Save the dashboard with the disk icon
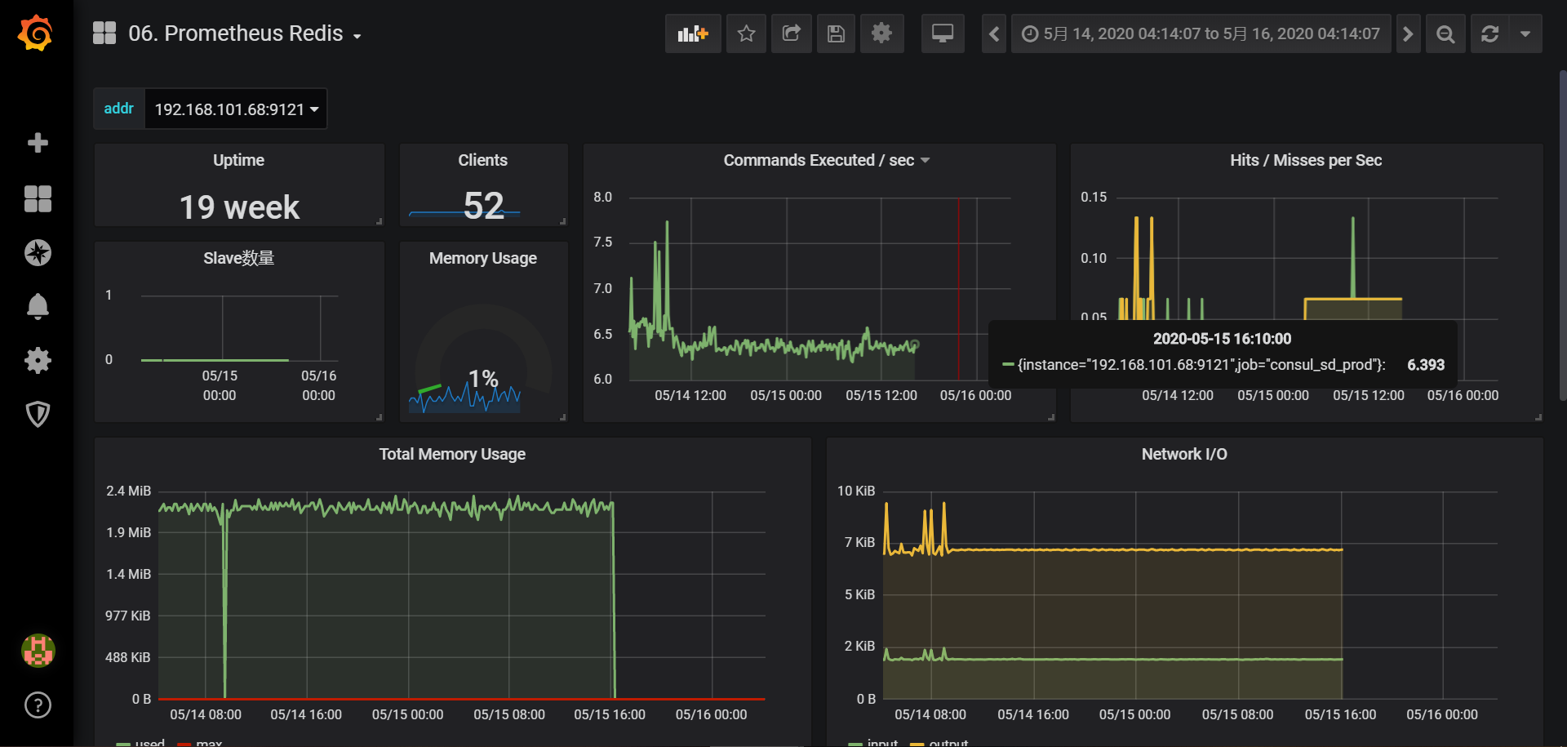Viewport: 1567px width, 747px height. pyautogui.click(x=836, y=33)
